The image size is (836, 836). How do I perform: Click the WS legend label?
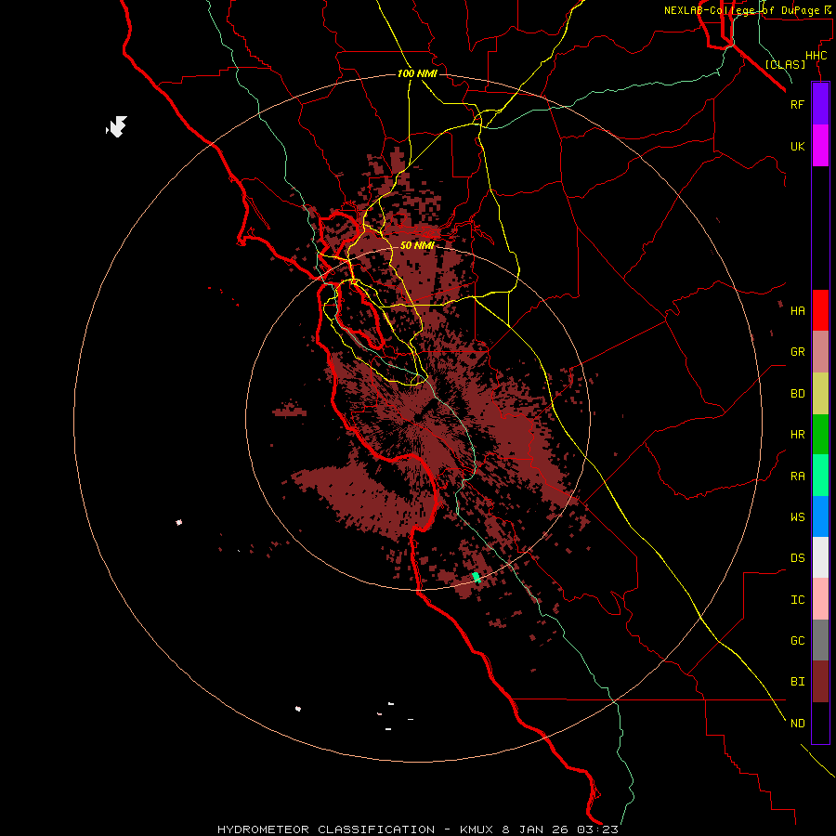798,517
